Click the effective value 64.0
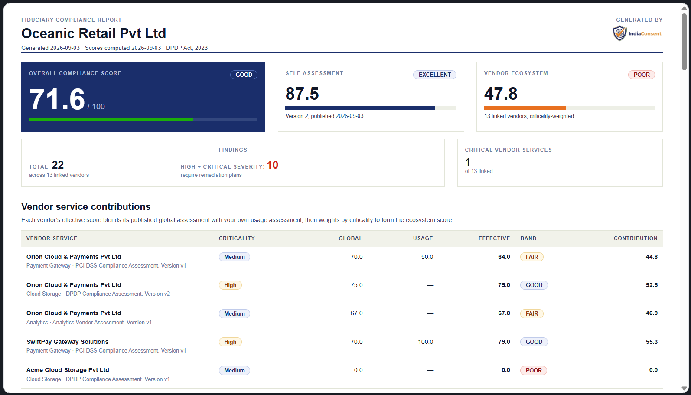This screenshot has width=691, height=395. coord(504,257)
